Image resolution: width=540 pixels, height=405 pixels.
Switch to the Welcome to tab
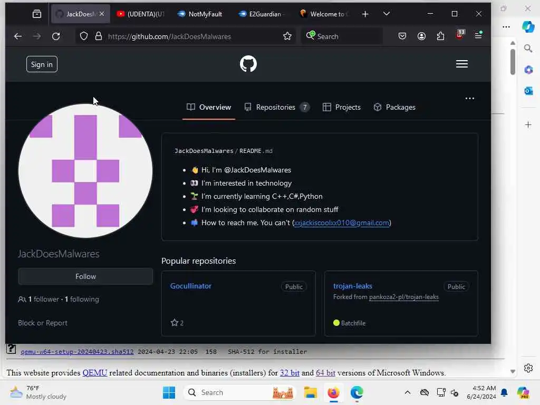(x=324, y=14)
